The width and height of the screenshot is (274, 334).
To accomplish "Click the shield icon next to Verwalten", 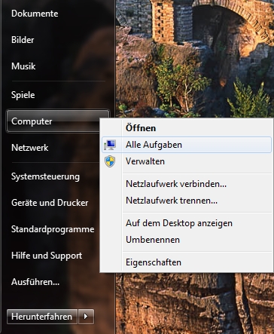I will click(x=110, y=161).
